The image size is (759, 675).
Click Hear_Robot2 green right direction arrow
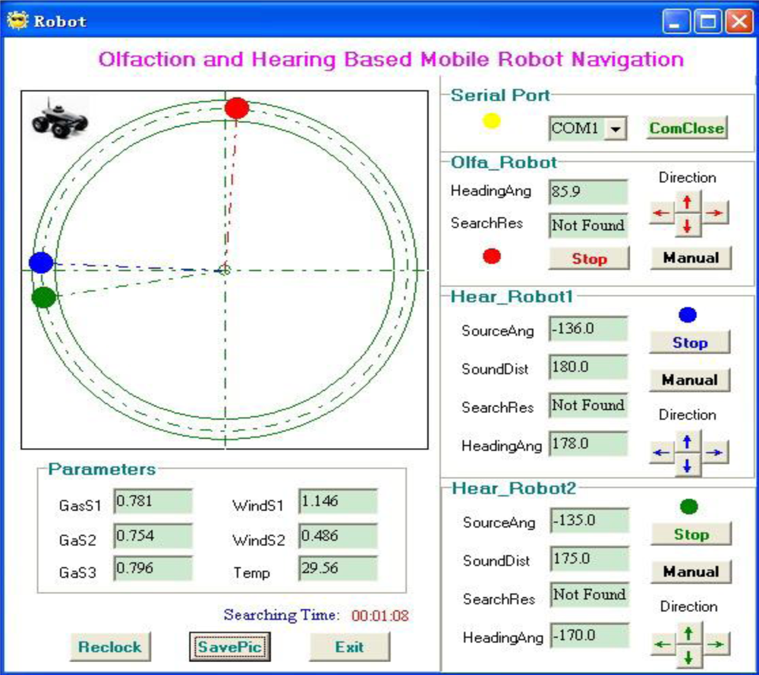click(x=715, y=645)
